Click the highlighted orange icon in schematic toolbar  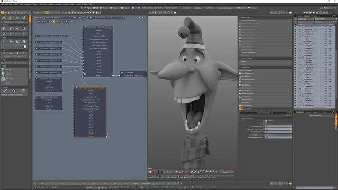(x=54, y=22)
